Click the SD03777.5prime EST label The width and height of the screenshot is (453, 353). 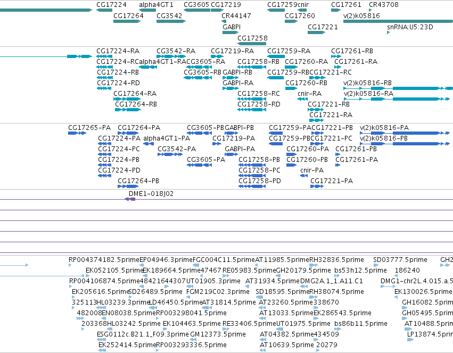400,260
